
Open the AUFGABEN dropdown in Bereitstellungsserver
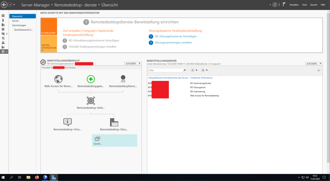(314, 64)
